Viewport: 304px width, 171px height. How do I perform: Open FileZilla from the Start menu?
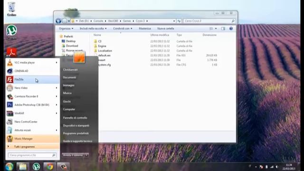tap(32, 79)
